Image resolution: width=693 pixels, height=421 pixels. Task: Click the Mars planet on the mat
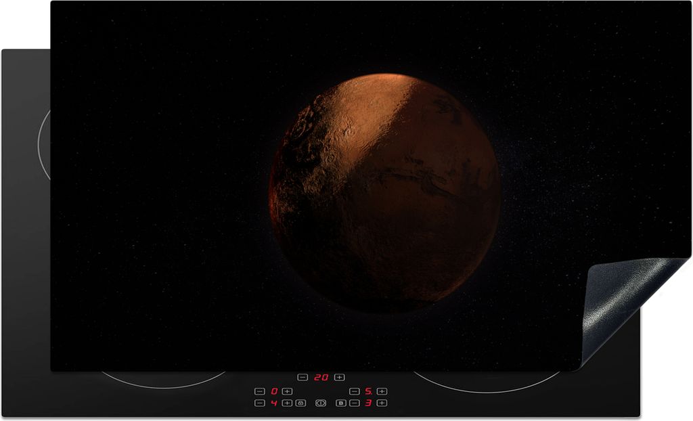pyautogui.click(x=384, y=193)
